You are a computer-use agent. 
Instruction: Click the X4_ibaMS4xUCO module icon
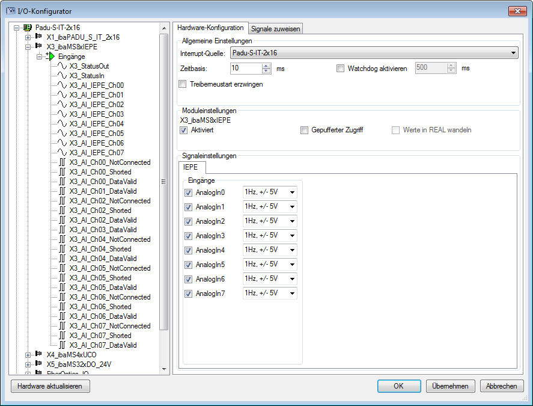38,355
